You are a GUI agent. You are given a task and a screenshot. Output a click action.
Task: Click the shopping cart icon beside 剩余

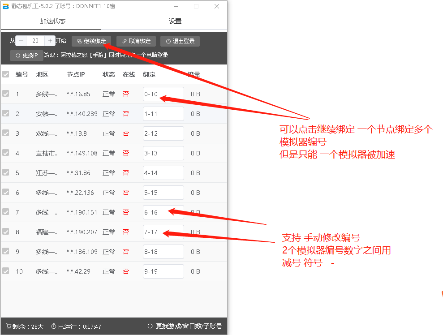pos(9,326)
